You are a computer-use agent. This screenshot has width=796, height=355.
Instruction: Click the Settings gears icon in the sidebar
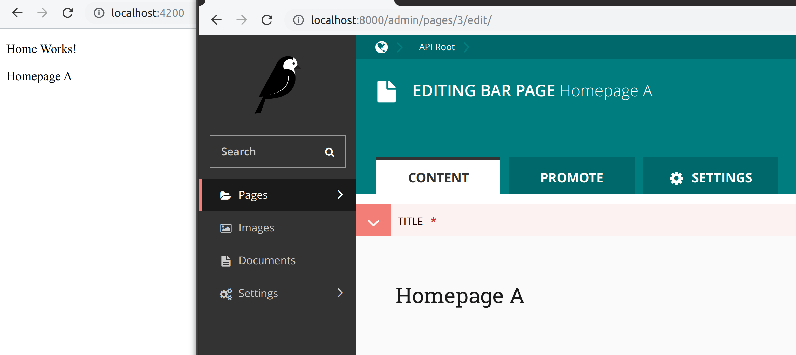point(225,294)
